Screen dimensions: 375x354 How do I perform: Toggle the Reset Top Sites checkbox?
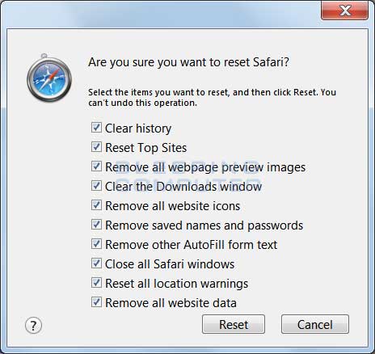[x=96, y=147]
